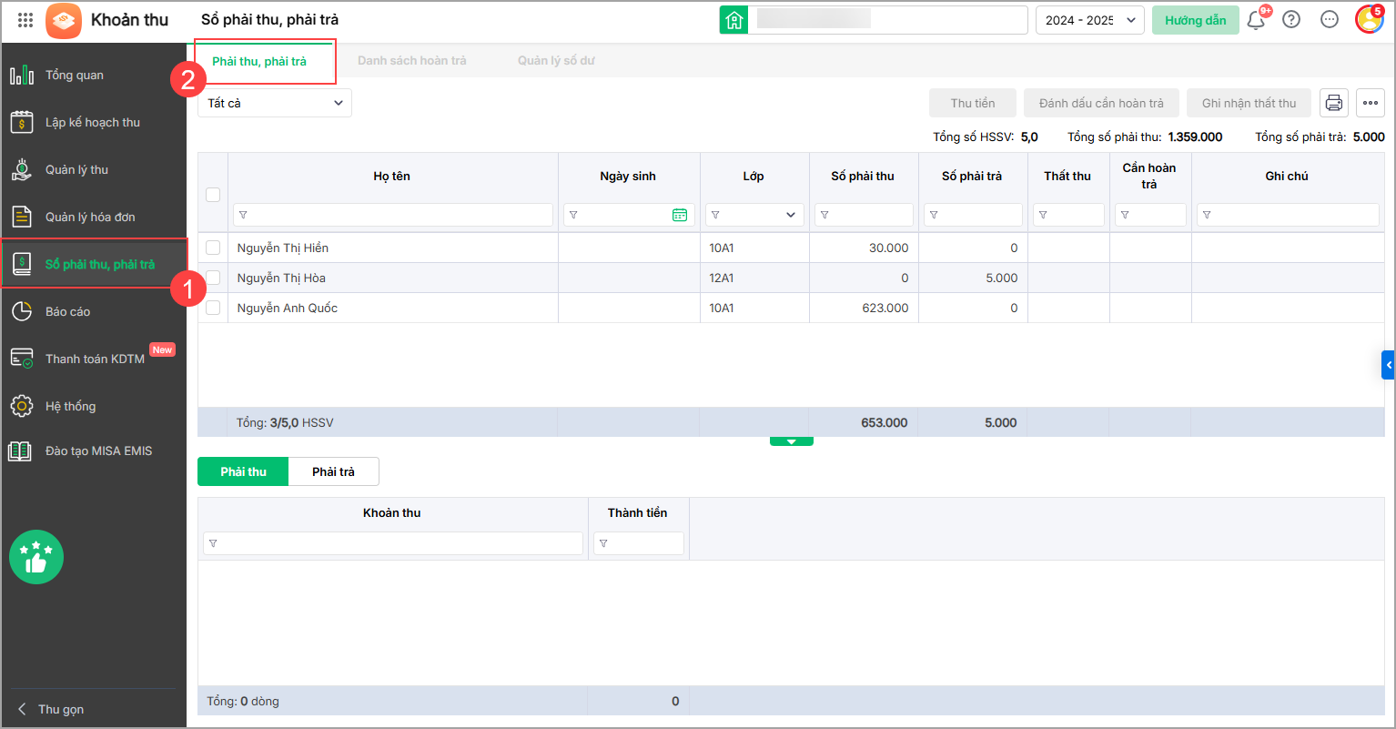Screen dimensions: 1396x729
Task: Click the Họ tên filter input
Action: [x=393, y=215]
